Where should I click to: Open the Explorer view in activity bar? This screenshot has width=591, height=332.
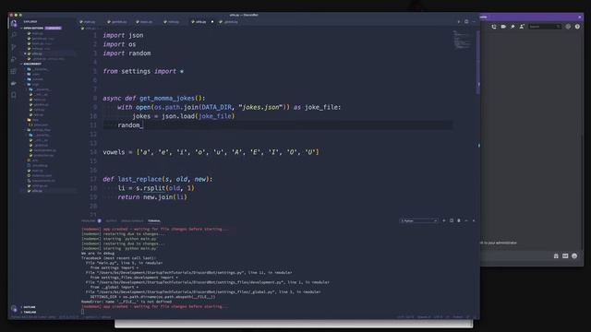(x=14, y=23)
